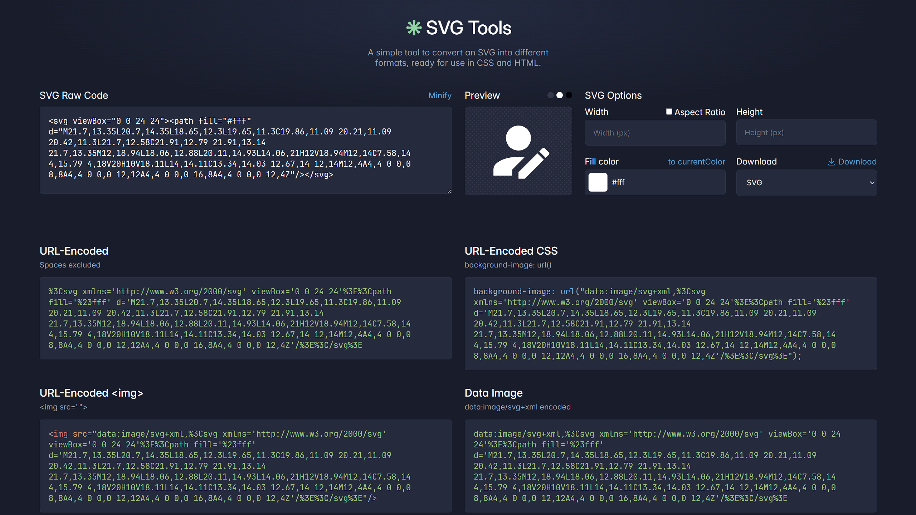The width and height of the screenshot is (916, 515).
Task: Open the white fill color swatch
Action: 598,182
